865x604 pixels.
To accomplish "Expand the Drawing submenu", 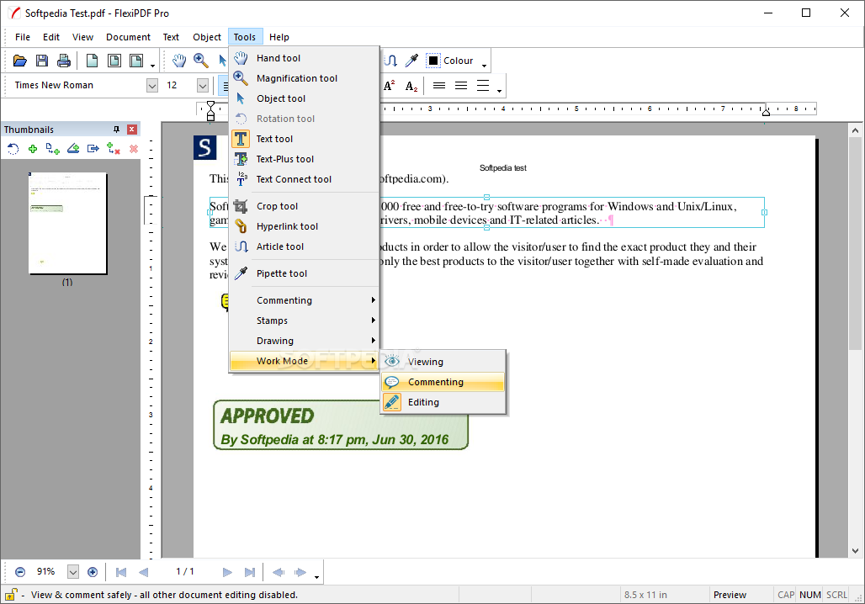I will coord(304,341).
